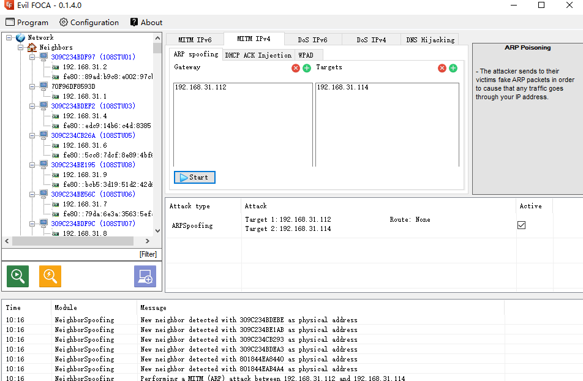Viewport: 583px width, 381px height.
Task: Add target with green plus icon
Action: click(x=453, y=68)
